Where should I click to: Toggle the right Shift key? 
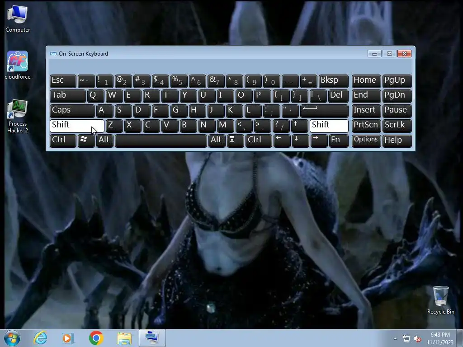point(329,126)
